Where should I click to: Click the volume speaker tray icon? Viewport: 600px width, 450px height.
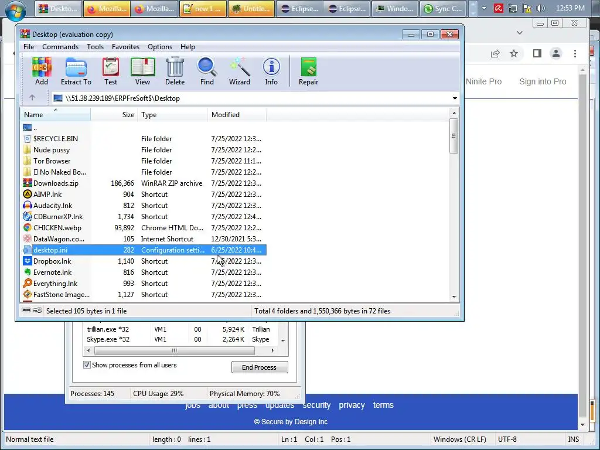(541, 8)
